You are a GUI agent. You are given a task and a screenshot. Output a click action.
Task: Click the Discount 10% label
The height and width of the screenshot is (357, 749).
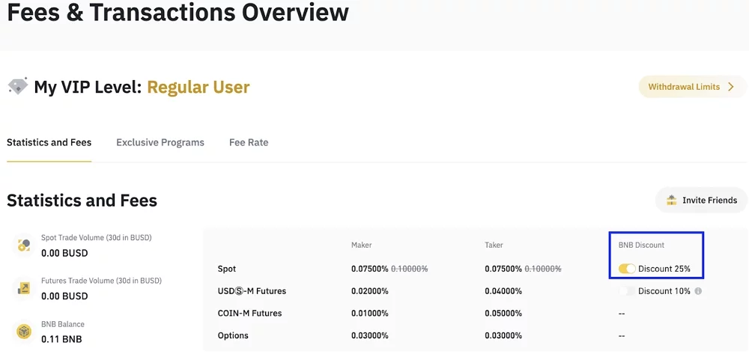[x=664, y=291]
